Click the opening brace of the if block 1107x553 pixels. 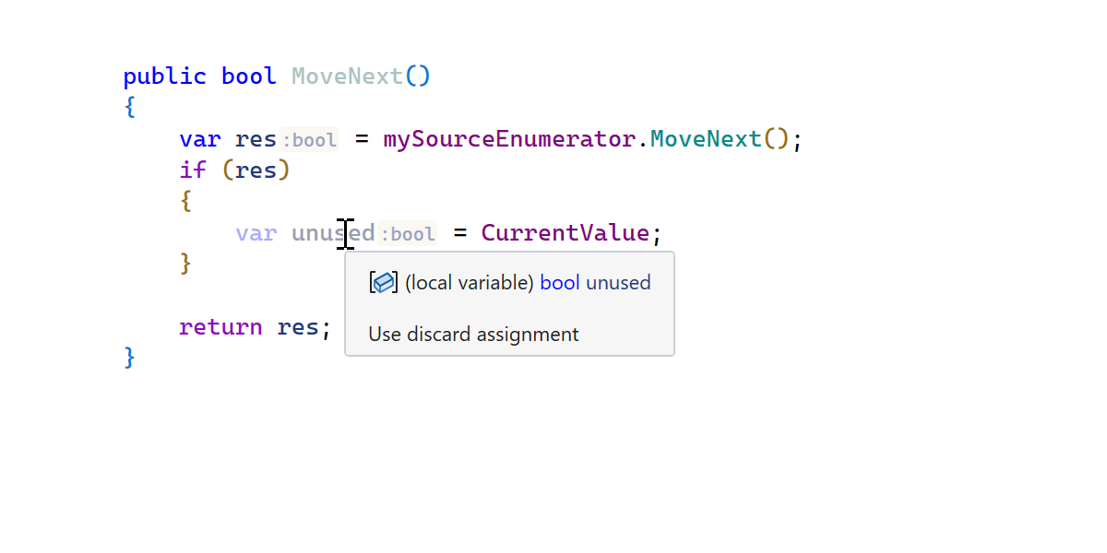(x=185, y=201)
